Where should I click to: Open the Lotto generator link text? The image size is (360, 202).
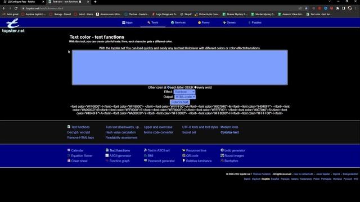[235, 150]
